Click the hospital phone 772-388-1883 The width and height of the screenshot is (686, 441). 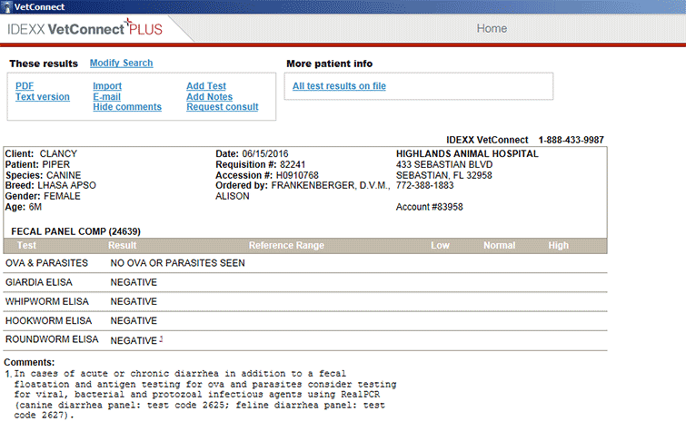tap(425, 185)
